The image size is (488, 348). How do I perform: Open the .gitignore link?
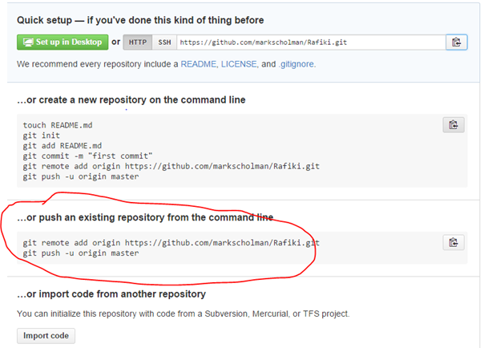pyautogui.click(x=296, y=64)
